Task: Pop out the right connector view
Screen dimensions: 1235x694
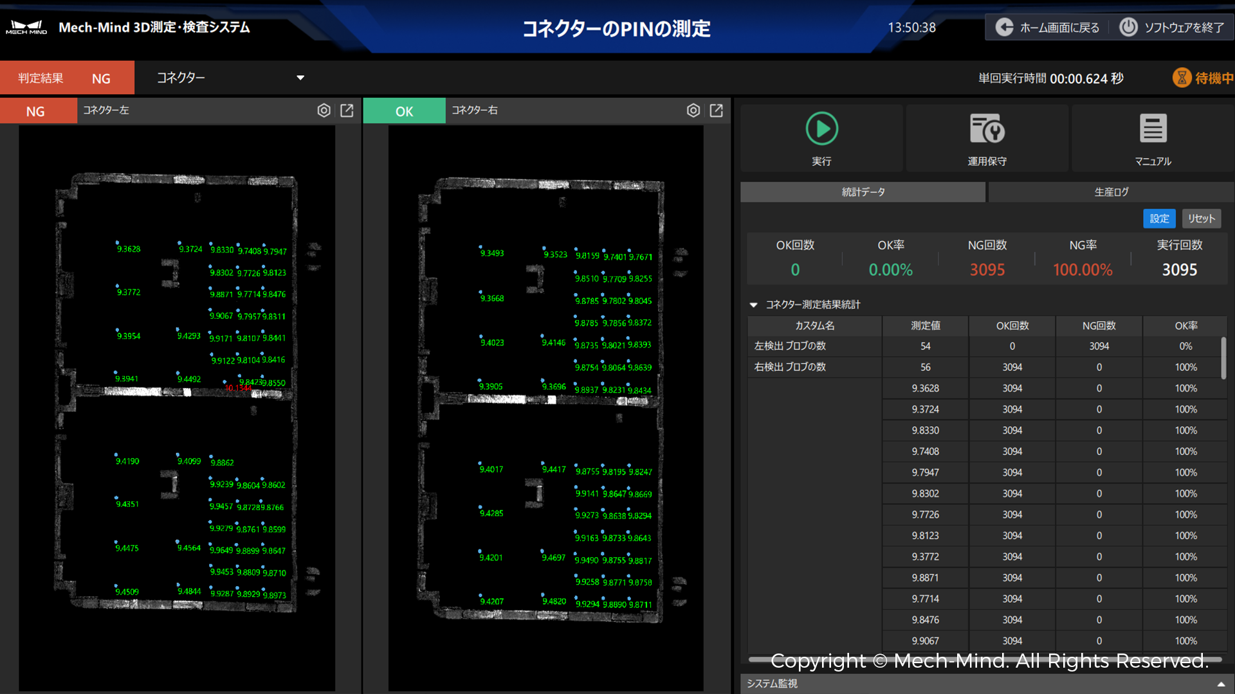Action: click(x=716, y=111)
